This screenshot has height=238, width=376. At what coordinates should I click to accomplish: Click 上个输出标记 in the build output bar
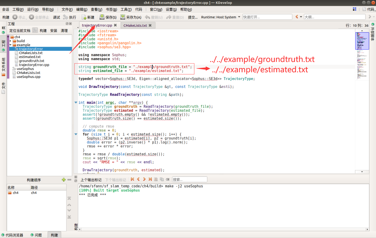(91, 179)
